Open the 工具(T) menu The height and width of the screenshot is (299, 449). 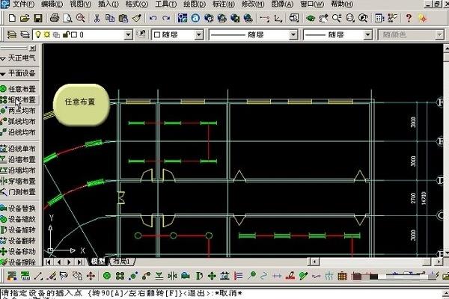(166, 4)
